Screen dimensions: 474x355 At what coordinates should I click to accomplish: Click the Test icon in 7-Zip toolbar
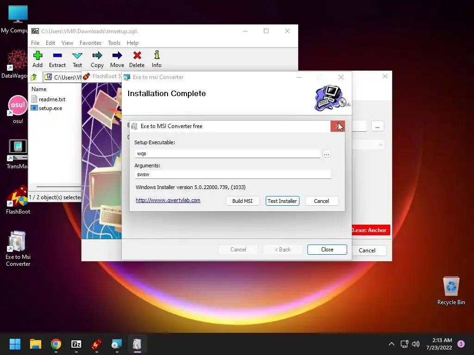click(x=77, y=59)
